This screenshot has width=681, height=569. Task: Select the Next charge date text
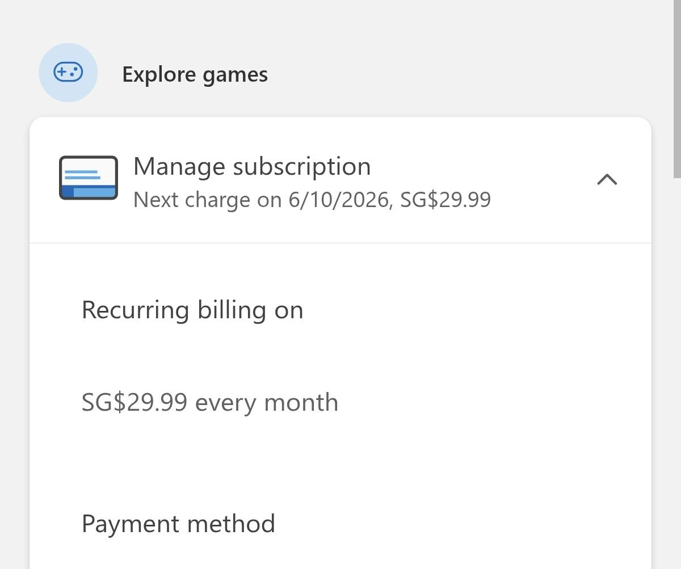[312, 200]
